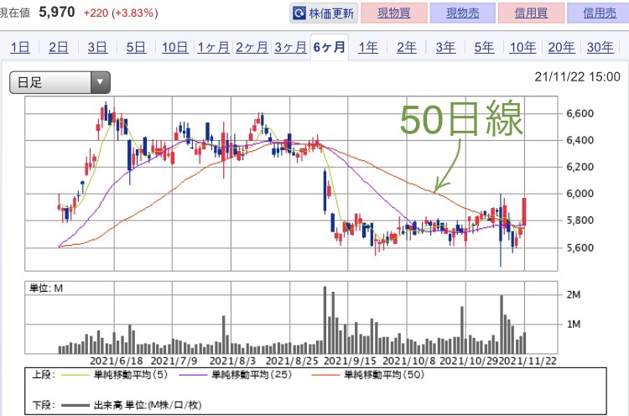This screenshot has width=629, height=416.
Task: Open the 日足 candle interval dropdown
Action: [60, 82]
